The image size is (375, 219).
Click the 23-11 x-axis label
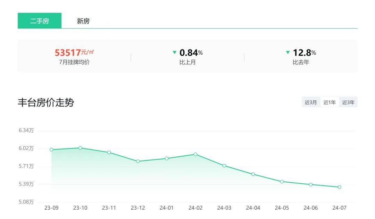click(109, 208)
